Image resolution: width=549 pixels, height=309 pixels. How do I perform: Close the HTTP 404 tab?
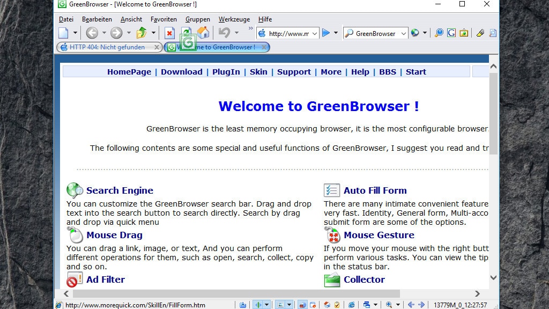coord(157,47)
